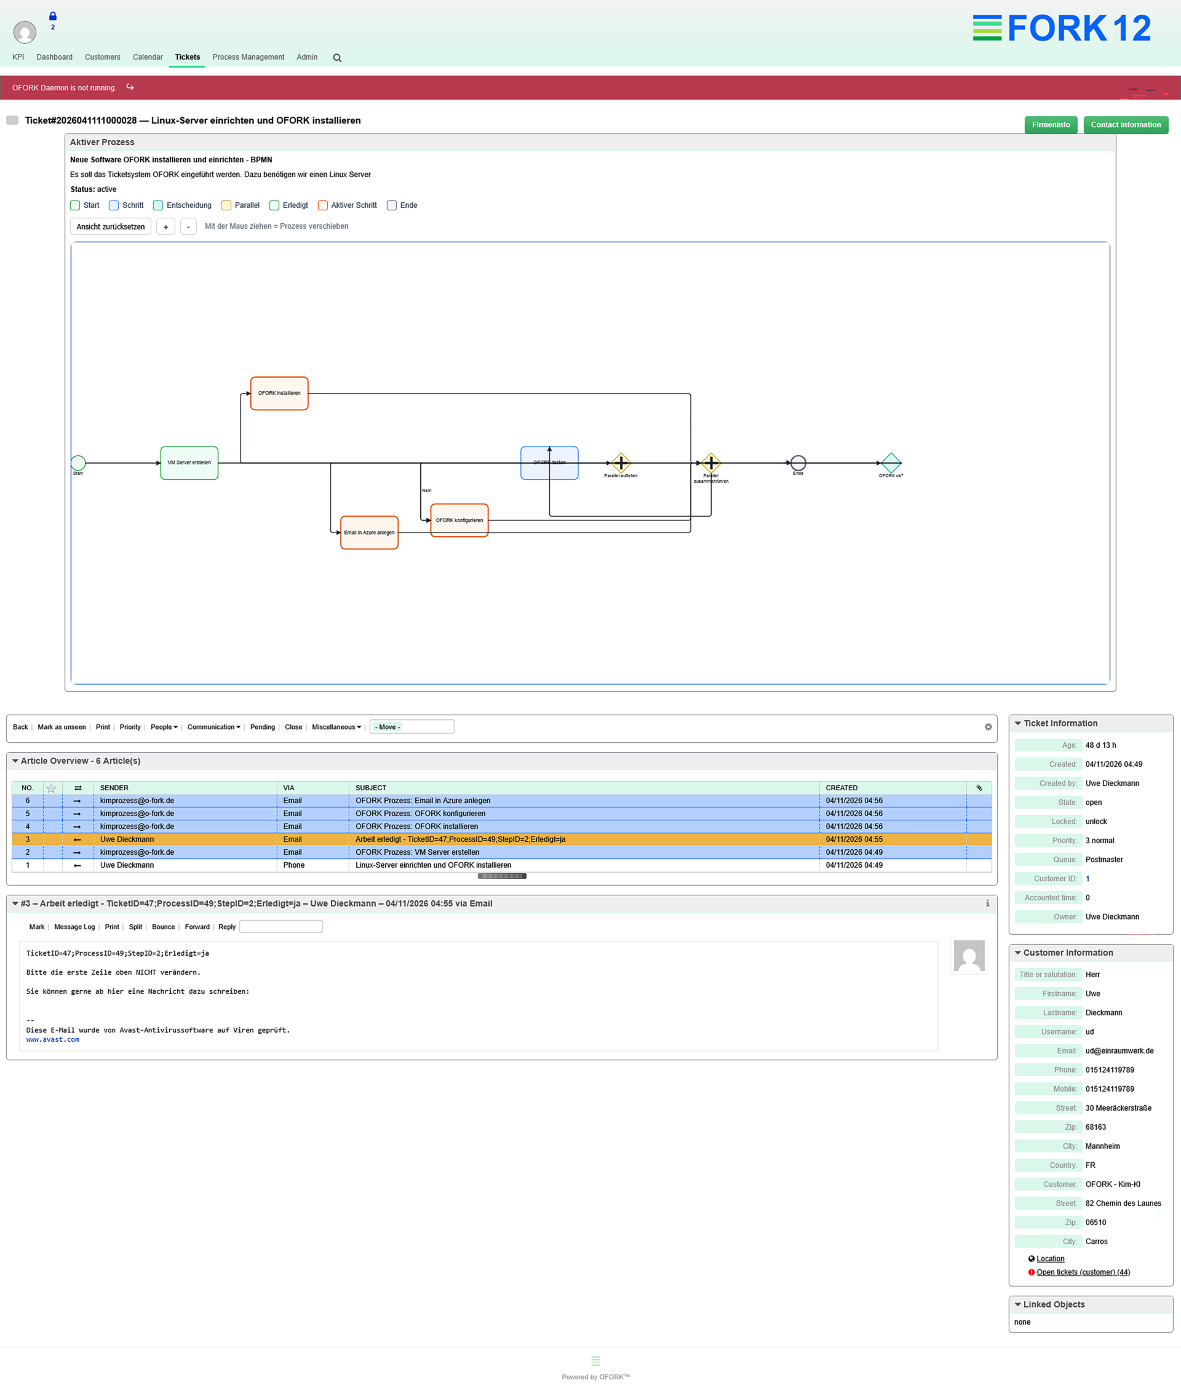The width and height of the screenshot is (1181, 1388).
Task: Open the Move queue selection box
Action: [412, 727]
